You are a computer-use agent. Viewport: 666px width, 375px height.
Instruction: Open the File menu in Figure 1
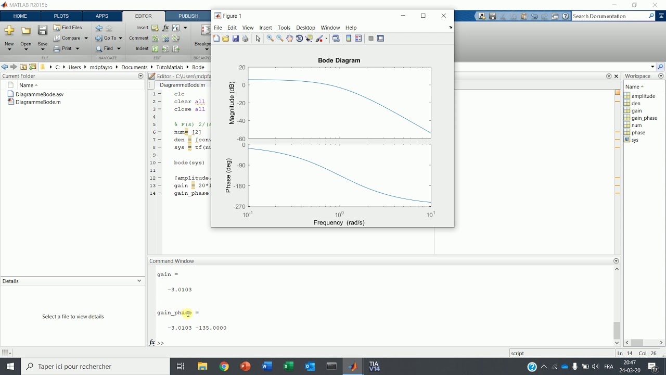(x=218, y=28)
